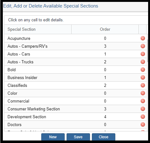Delete the Color special section
The height and width of the screenshot is (143, 150).
[143, 93]
